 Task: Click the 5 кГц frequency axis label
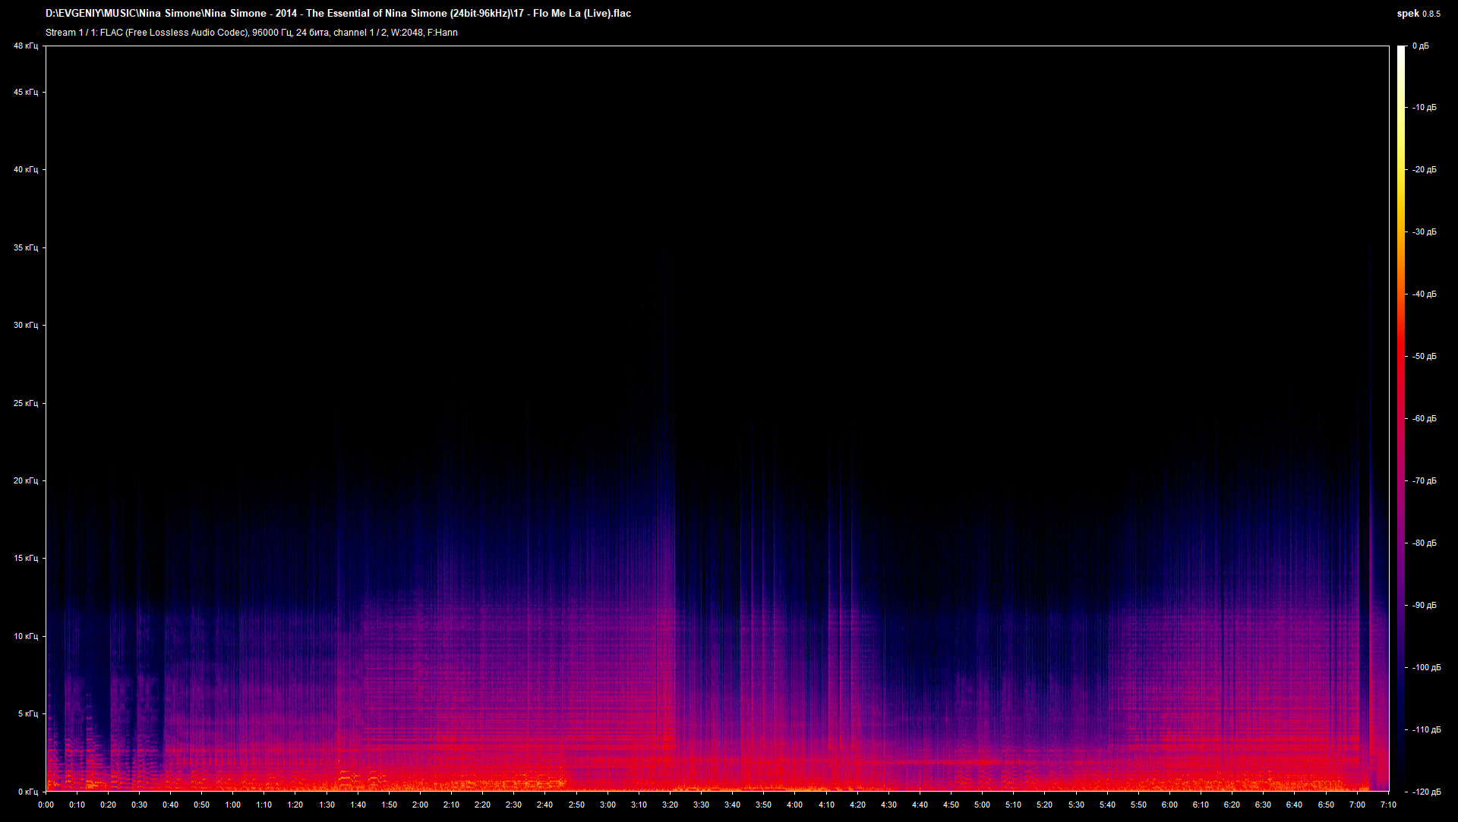click(27, 714)
